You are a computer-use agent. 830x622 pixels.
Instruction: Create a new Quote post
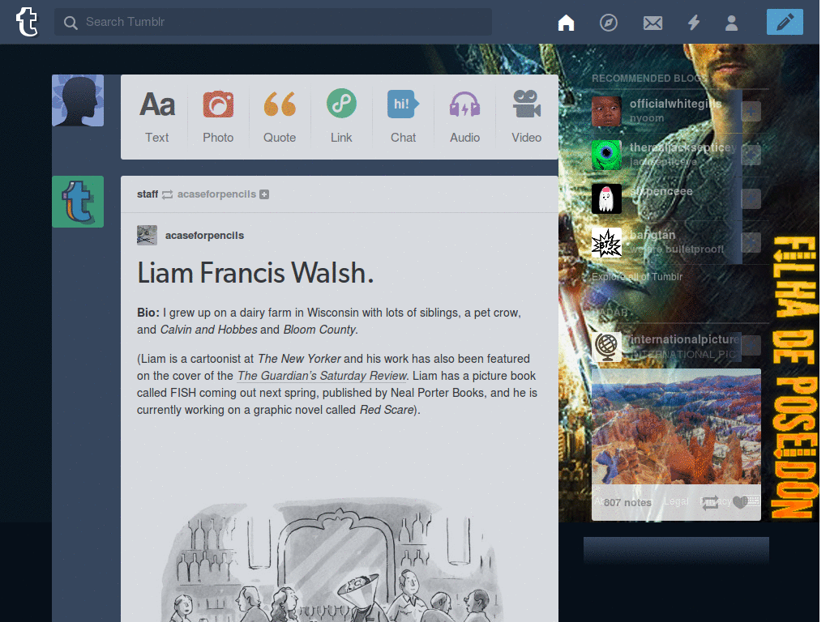click(x=280, y=117)
